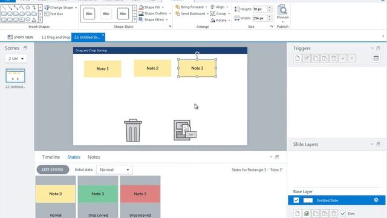
Task: Paste trigger in Triggers panel
Action: (325, 58)
